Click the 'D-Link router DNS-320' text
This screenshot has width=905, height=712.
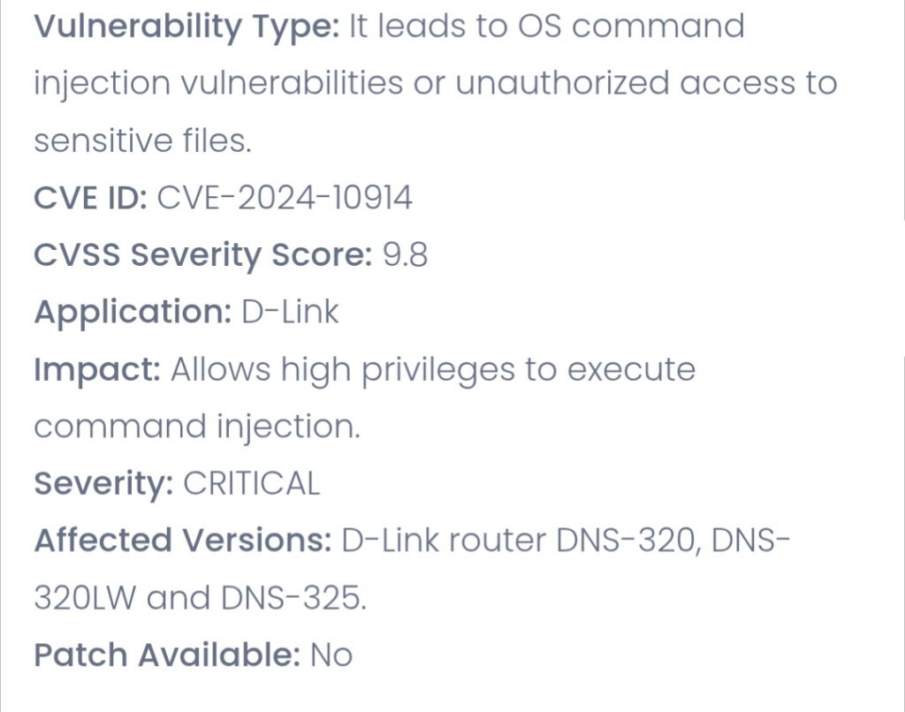(x=518, y=541)
